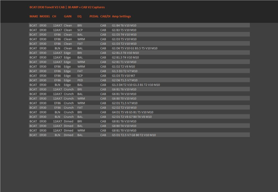Click SCP in the G1 B3 T5 row
This screenshot has width=278, height=192.
(80, 30)
